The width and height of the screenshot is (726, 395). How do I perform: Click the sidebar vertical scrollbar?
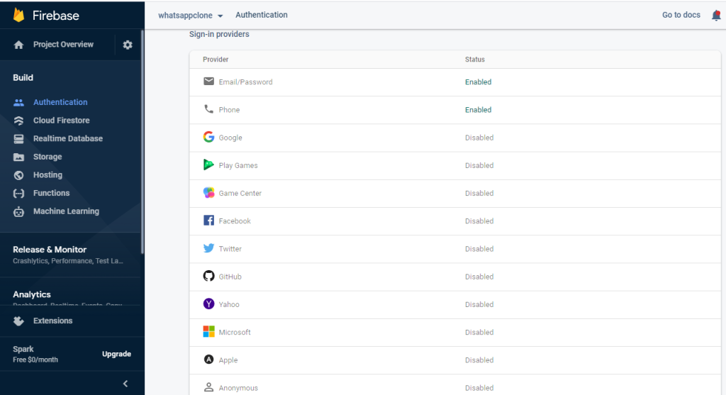(x=142, y=142)
